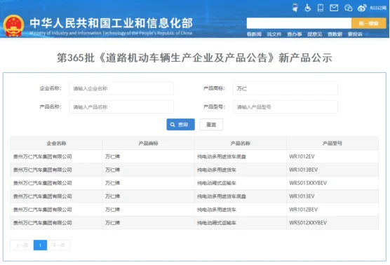Open the 要投诉 menu link
390x265 pixels.
pos(355,34)
